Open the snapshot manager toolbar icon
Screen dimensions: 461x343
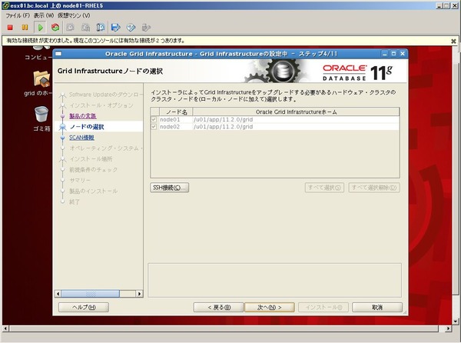[101, 28]
